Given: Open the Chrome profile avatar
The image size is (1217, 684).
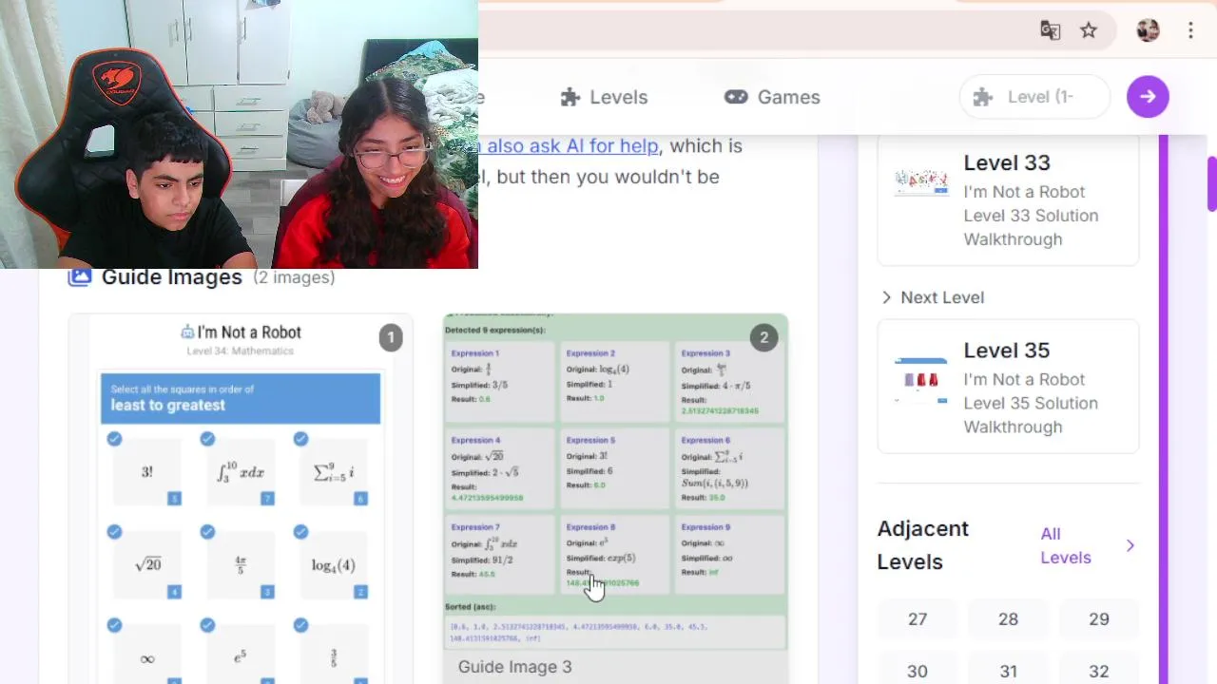Looking at the screenshot, I should pos(1148,30).
